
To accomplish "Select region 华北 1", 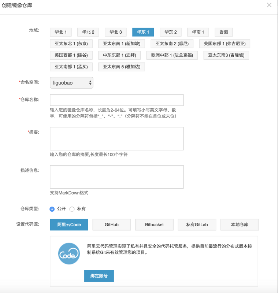I will point(61,32).
